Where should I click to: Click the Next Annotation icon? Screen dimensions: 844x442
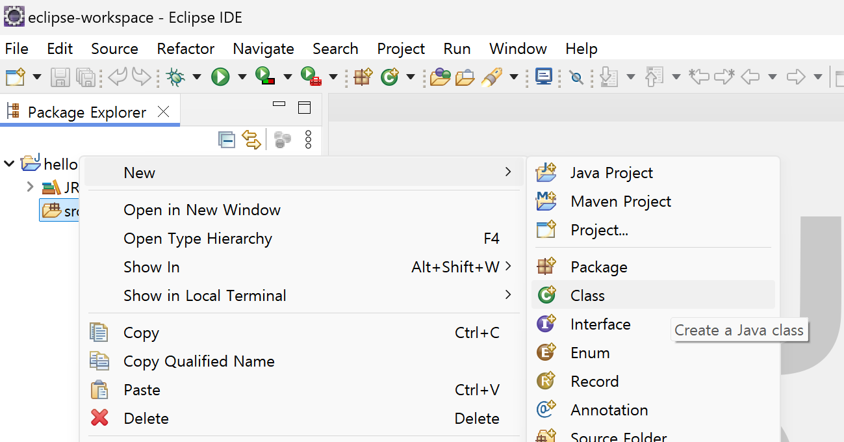pyautogui.click(x=609, y=77)
